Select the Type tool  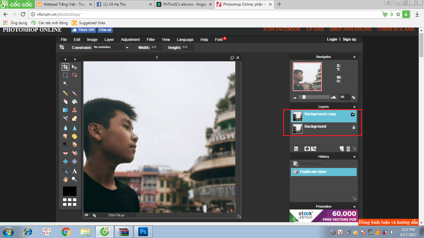click(x=74, y=171)
